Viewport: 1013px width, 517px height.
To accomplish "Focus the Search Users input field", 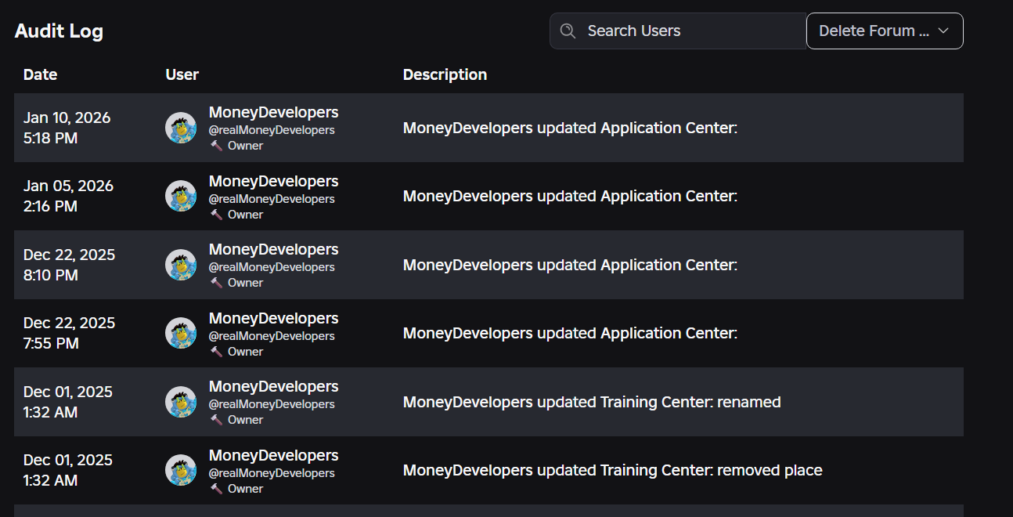I will [x=678, y=31].
